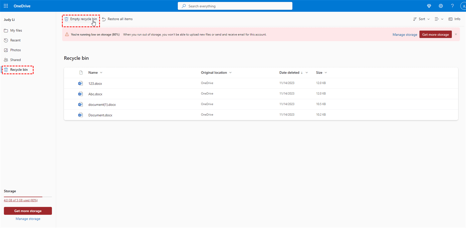The width and height of the screenshot is (466, 228).
Task: Go to Photos in sidebar
Action: [x=15, y=50]
